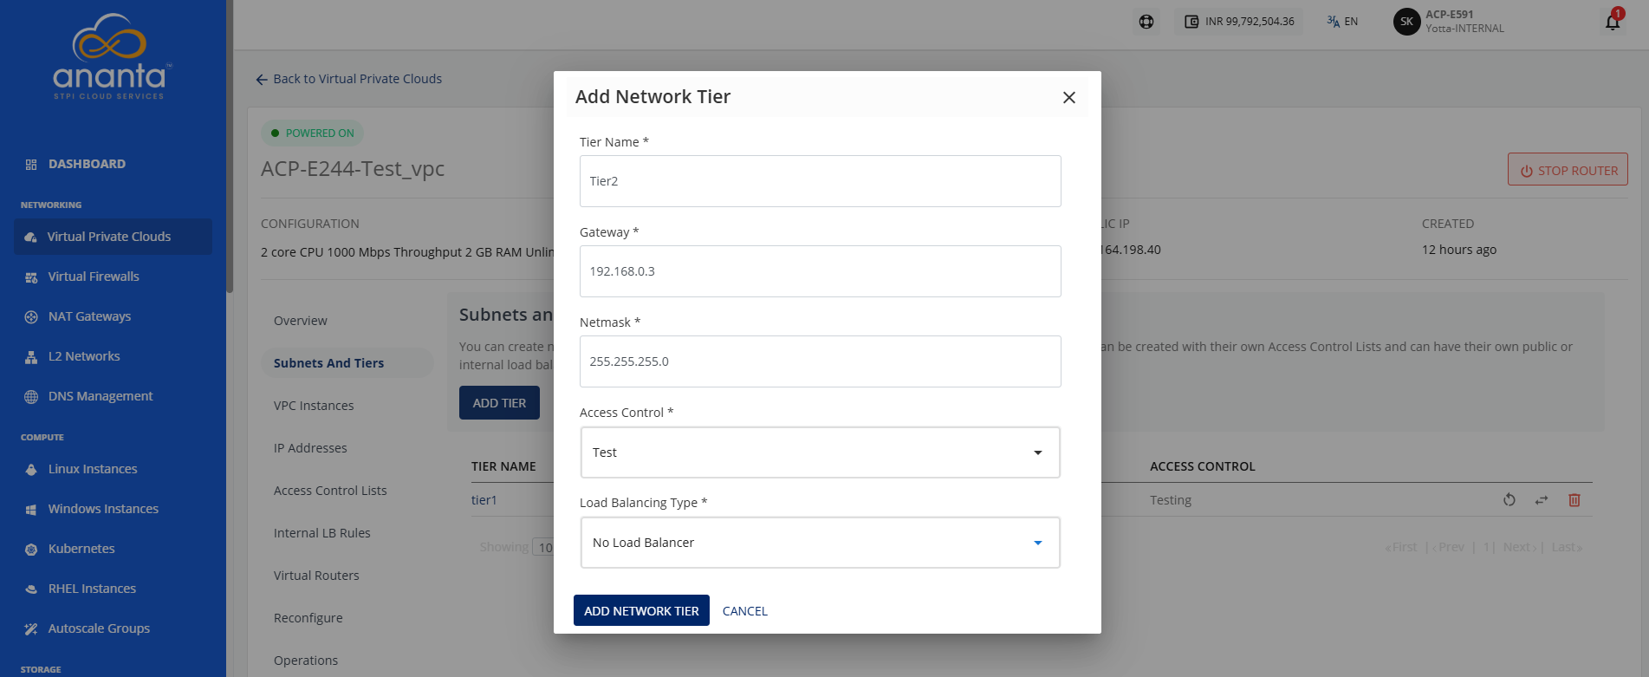
Task: Open the Subnets And Tiers tab
Action: coord(347,363)
